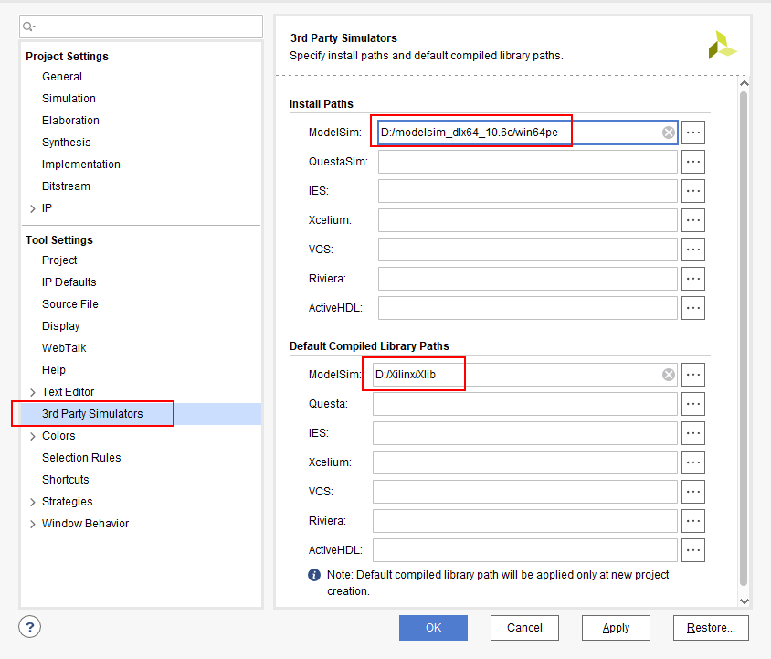
Task: Click into VCS install path field
Action: 528,250
